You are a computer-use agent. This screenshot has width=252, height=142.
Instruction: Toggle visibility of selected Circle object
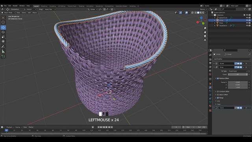[247, 20]
